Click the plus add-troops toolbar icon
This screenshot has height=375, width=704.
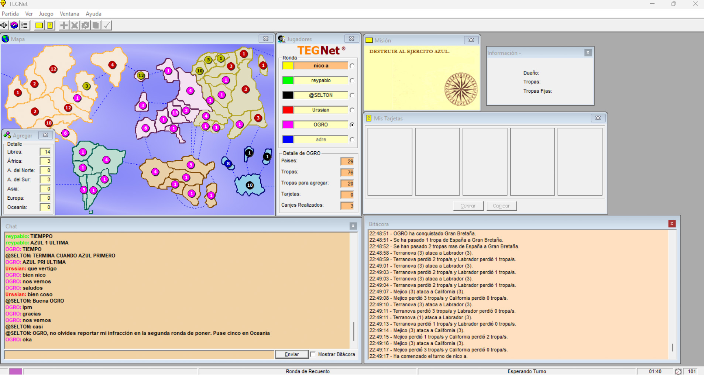click(x=64, y=25)
